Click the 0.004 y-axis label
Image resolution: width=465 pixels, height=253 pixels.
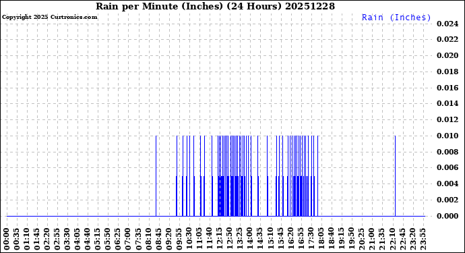447,184
